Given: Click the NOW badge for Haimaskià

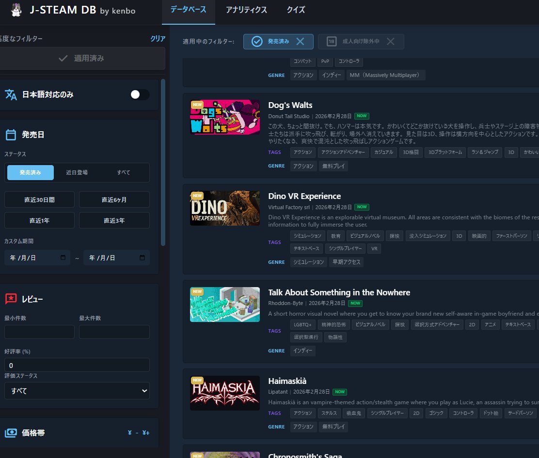Looking at the screenshot, I should point(340,392).
